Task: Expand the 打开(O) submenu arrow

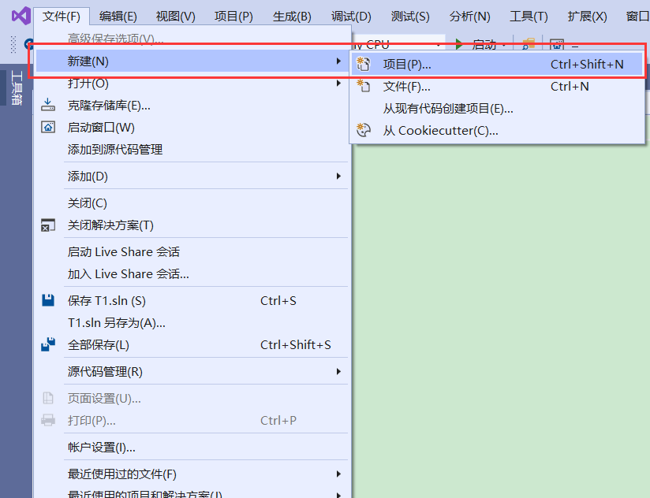Action: tap(338, 84)
